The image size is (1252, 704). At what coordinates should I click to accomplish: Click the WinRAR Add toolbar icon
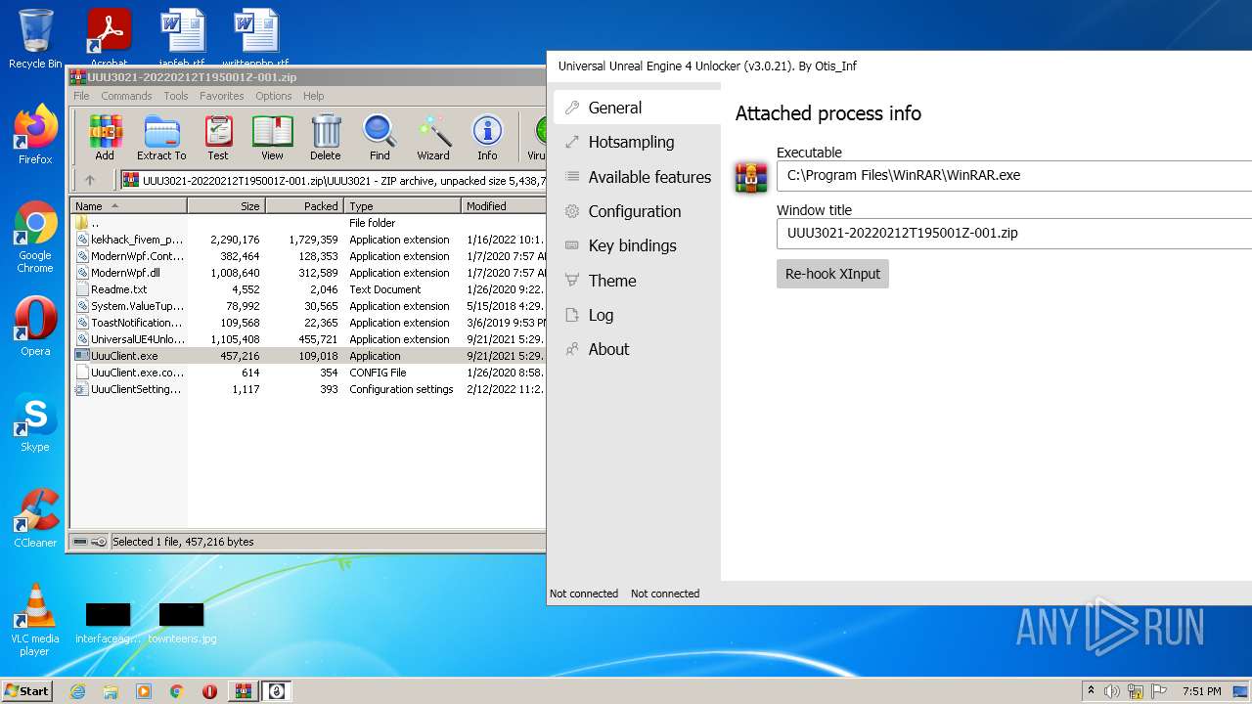105,137
